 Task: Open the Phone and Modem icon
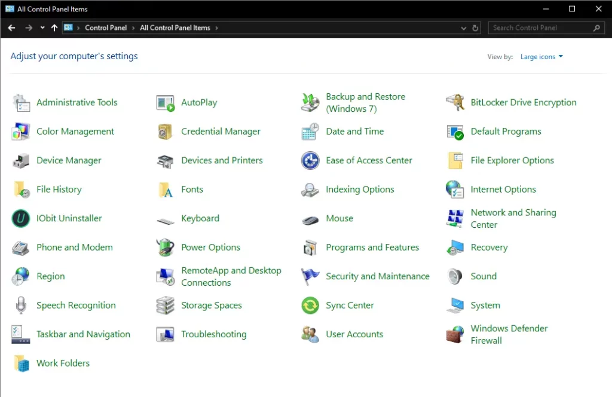[x=21, y=248]
